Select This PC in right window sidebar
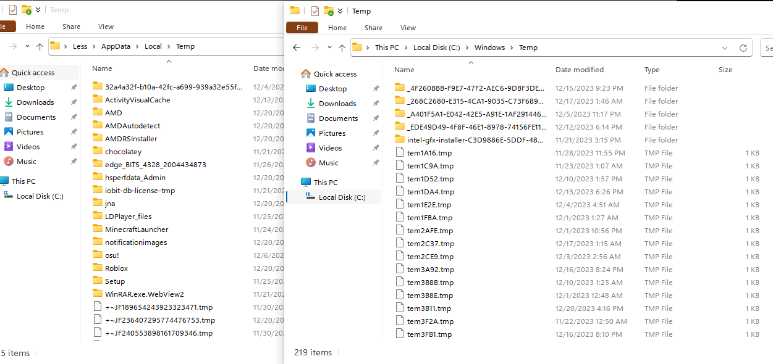773x364 pixels. (x=325, y=183)
